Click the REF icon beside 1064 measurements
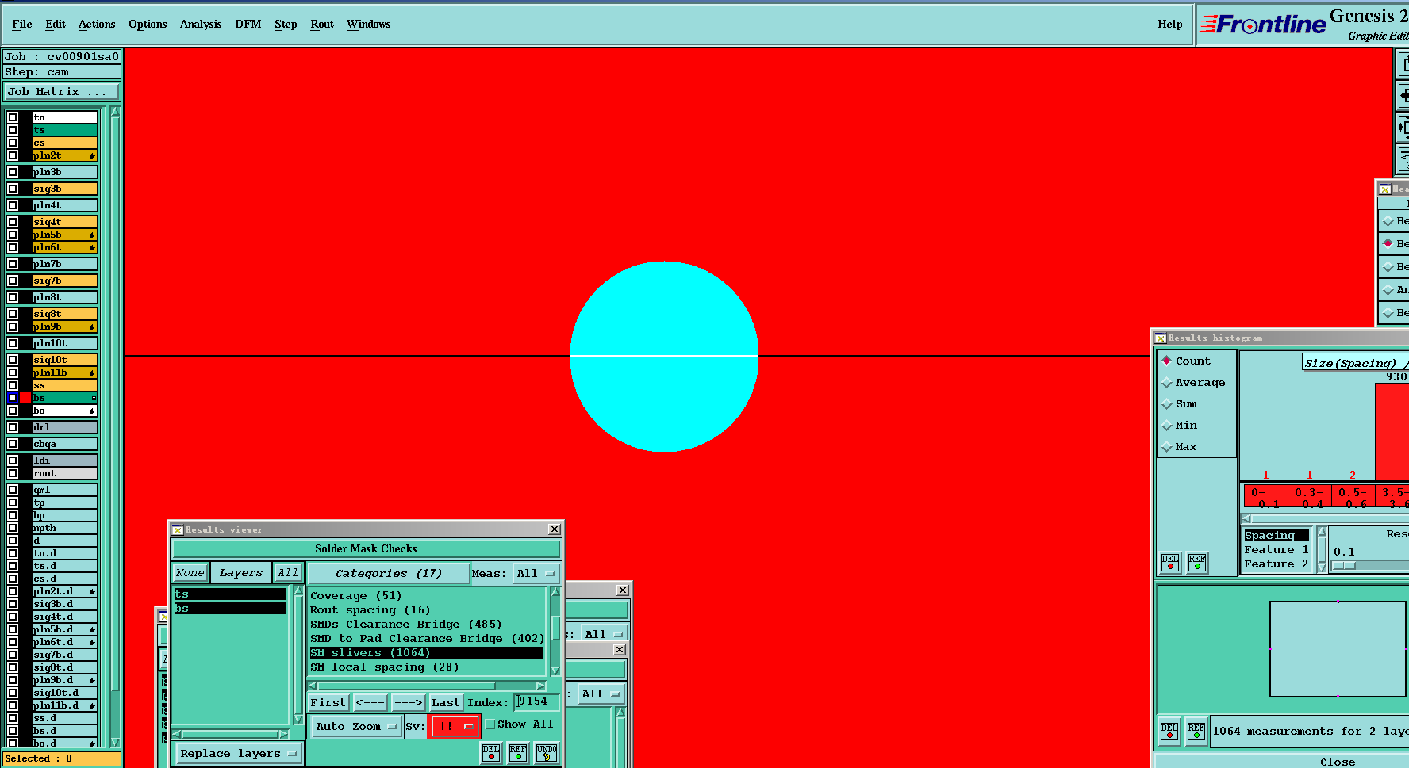 1196,732
